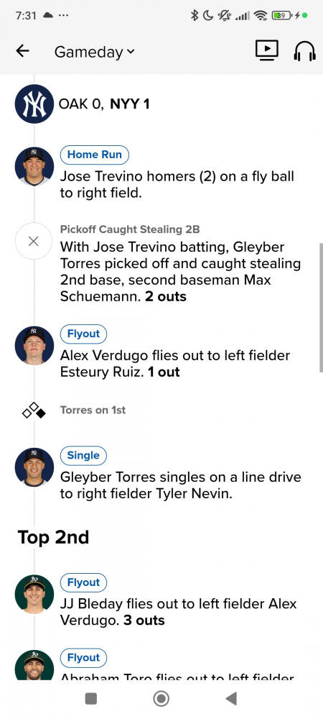323x719 pixels.
Task: Tap the pickoff X out icon
Action: tap(34, 241)
